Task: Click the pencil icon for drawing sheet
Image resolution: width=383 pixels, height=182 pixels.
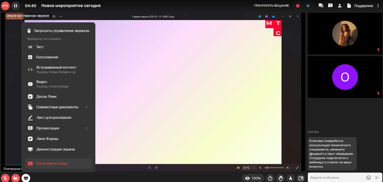Action: point(30,118)
